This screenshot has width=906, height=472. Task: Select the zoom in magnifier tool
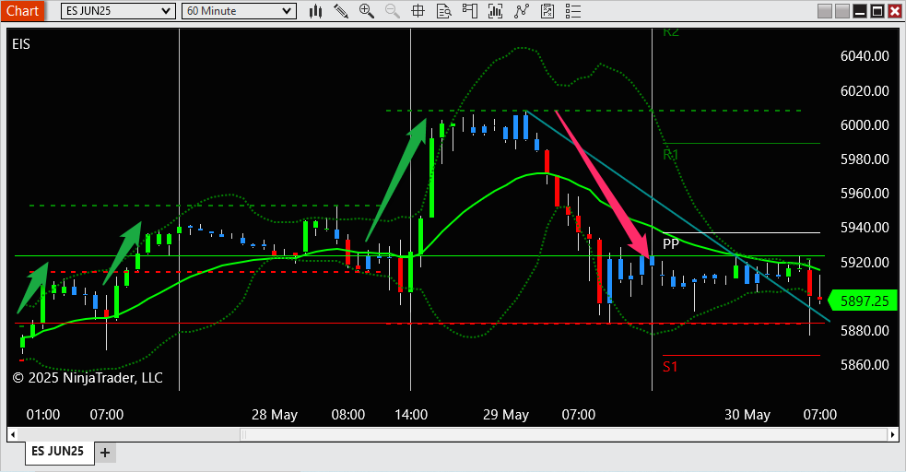tap(366, 11)
